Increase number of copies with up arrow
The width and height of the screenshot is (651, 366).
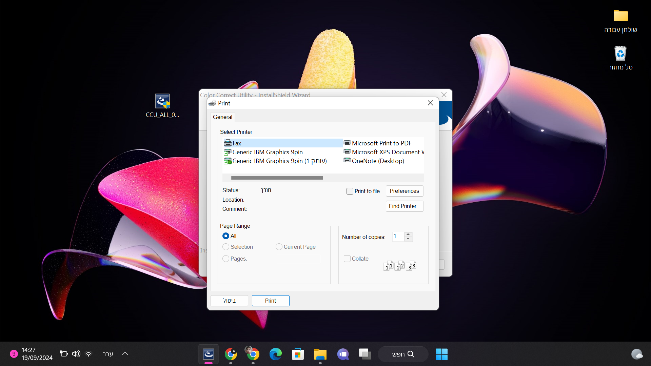[408, 234]
